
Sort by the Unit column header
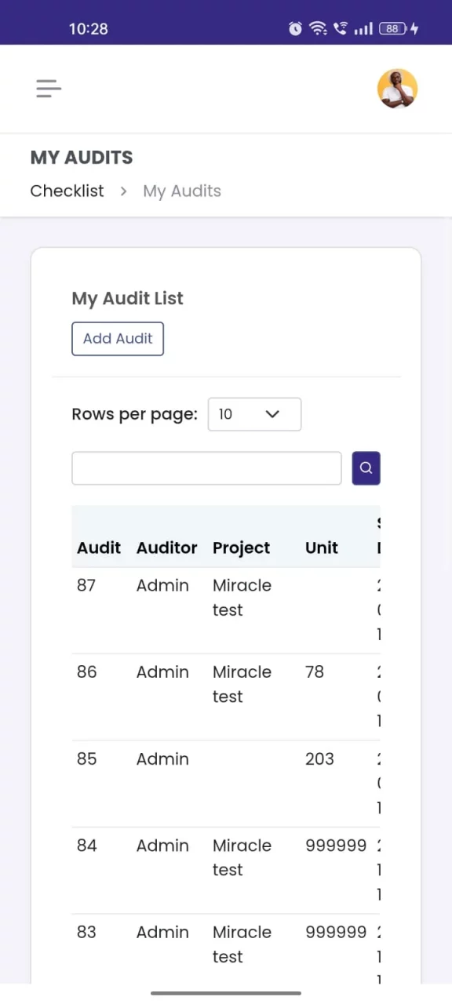coord(322,547)
